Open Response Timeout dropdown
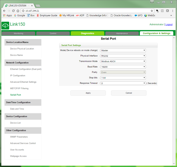177x167 pixels. [x=123, y=83]
